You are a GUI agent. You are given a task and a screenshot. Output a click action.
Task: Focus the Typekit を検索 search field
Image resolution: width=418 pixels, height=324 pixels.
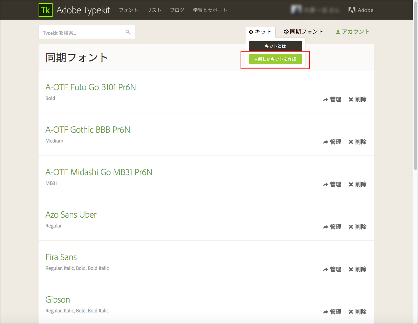[x=87, y=32]
